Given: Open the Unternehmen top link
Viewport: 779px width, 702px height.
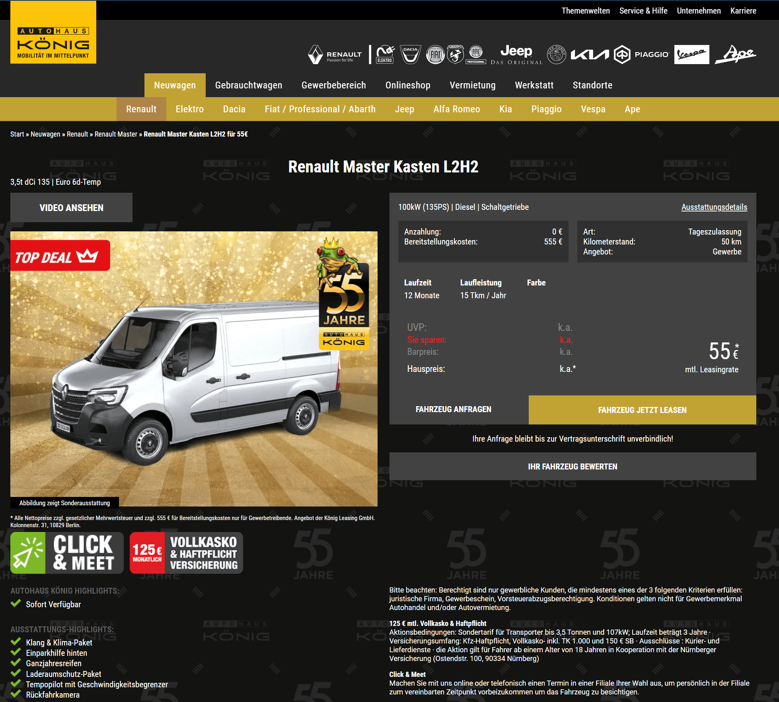Looking at the screenshot, I should 699,11.
